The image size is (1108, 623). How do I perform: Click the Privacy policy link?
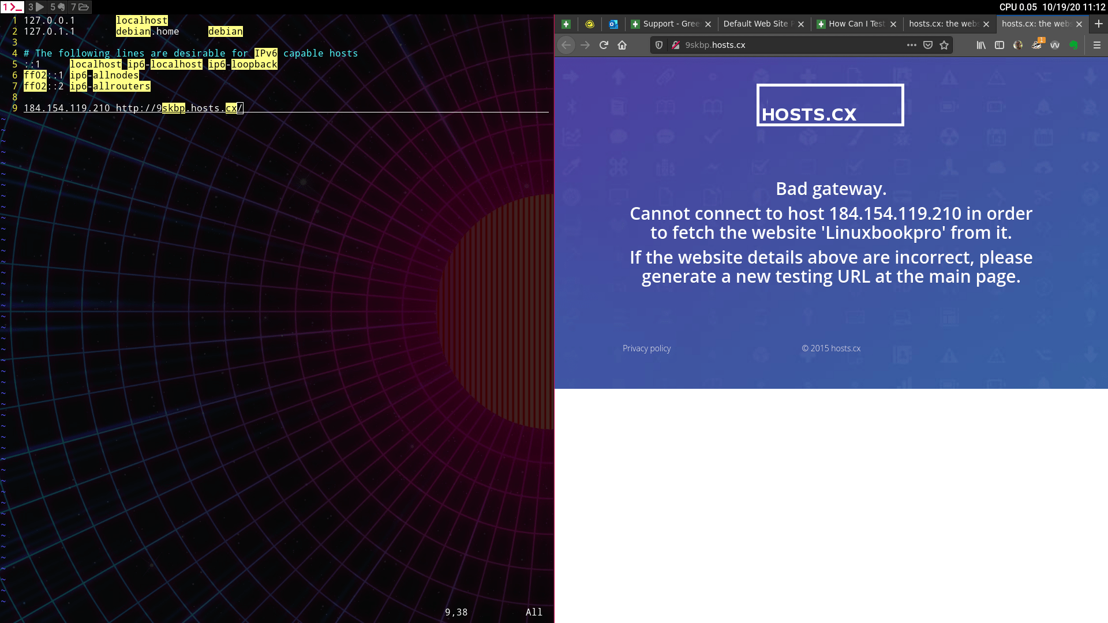[x=646, y=348]
